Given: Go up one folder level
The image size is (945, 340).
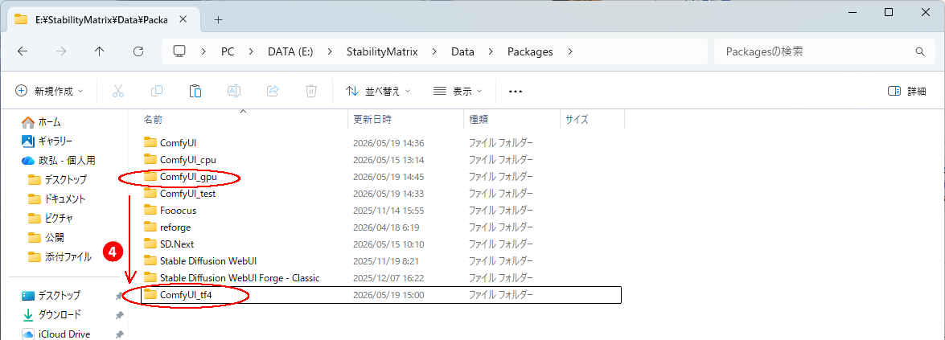Looking at the screenshot, I should tap(100, 51).
